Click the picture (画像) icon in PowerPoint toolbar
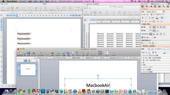This screenshot has height=95, width=170. click(x=63, y=53)
